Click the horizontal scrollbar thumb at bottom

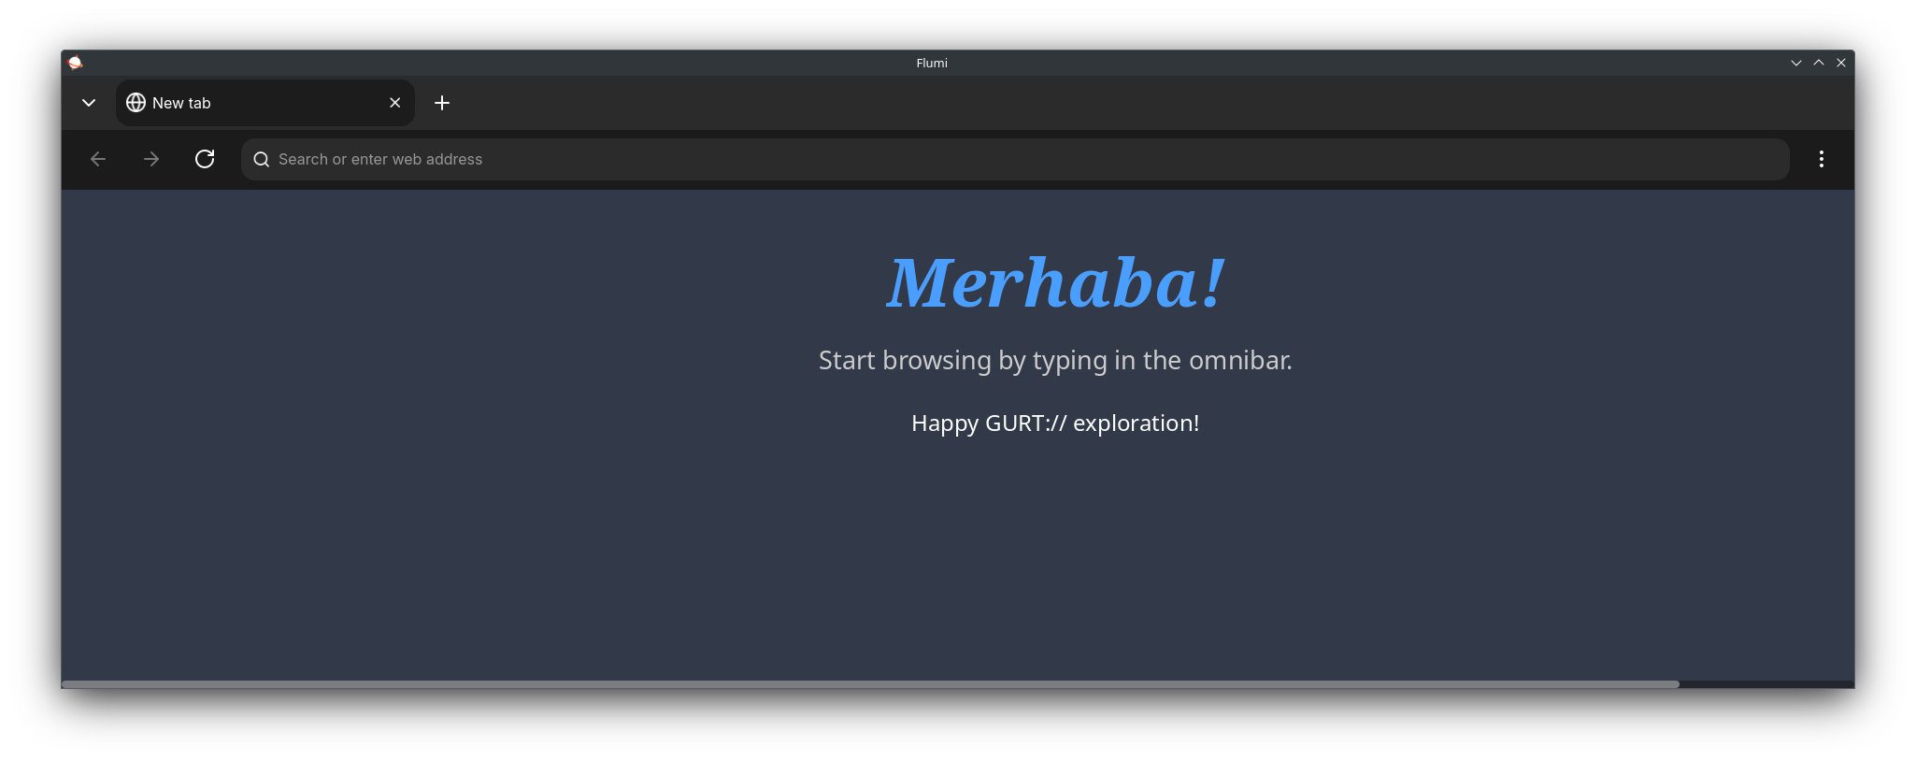[x=869, y=684]
